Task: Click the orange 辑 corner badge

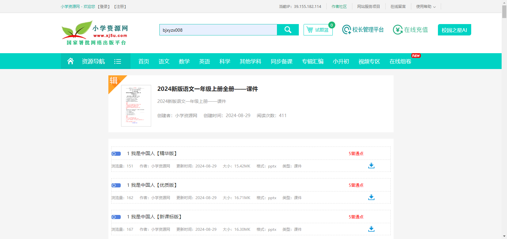Action: (115, 82)
